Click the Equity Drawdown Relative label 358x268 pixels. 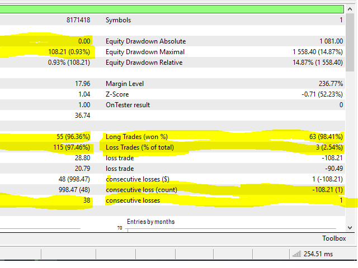point(144,63)
